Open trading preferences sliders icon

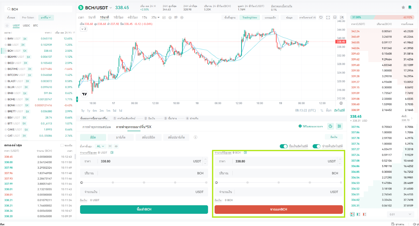339,126
